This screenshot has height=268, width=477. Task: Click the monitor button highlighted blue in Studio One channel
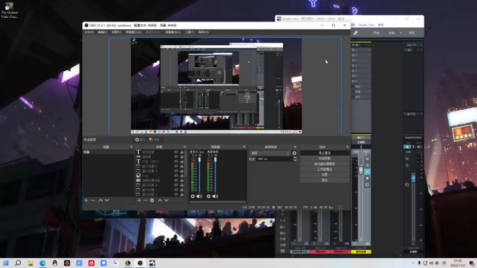pyautogui.click(x=367, y=172)
